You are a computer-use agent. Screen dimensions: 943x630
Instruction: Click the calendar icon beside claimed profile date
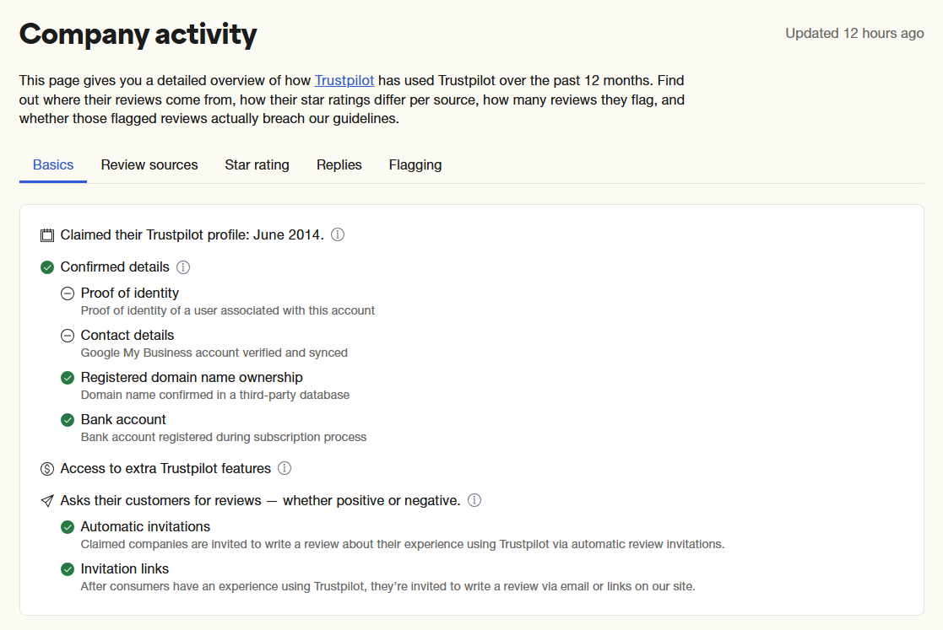coord(46,234)
